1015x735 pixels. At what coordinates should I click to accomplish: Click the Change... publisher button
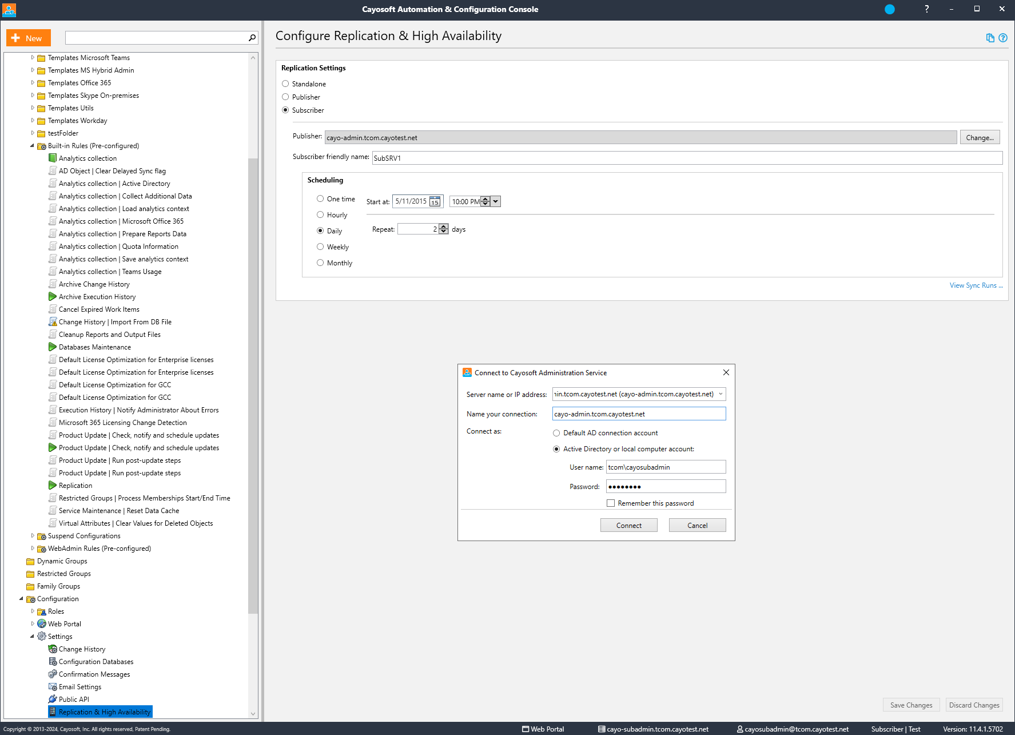pyautogui.click(x=980, y=137)
